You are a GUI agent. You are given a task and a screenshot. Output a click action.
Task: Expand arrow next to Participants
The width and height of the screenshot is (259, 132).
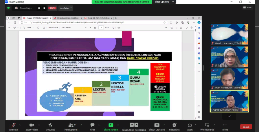coord(81,125)
